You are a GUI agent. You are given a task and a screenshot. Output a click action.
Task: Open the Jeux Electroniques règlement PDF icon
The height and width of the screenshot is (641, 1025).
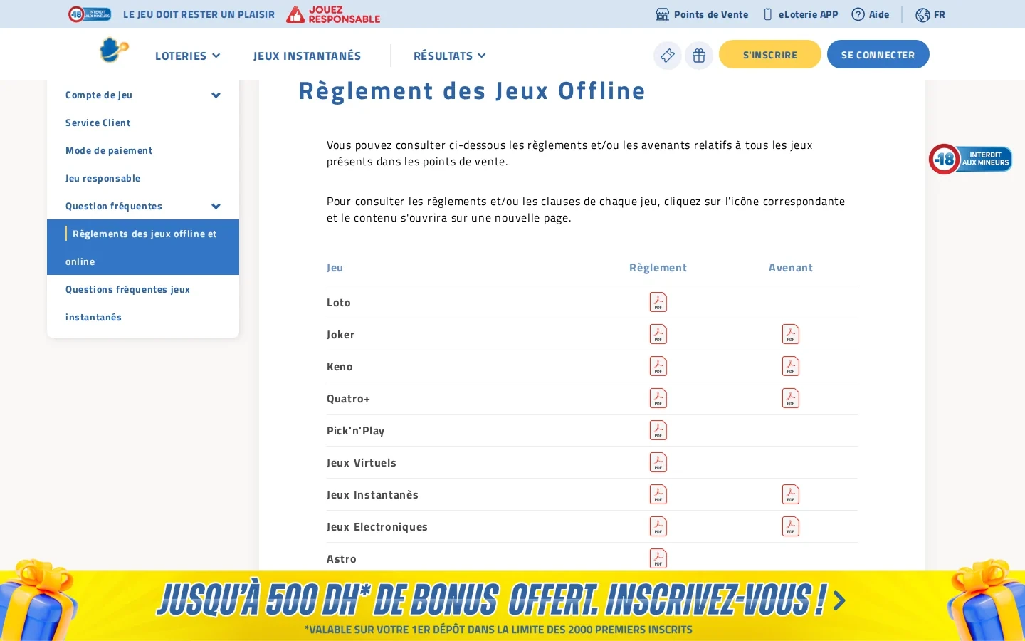coord(658,526)
